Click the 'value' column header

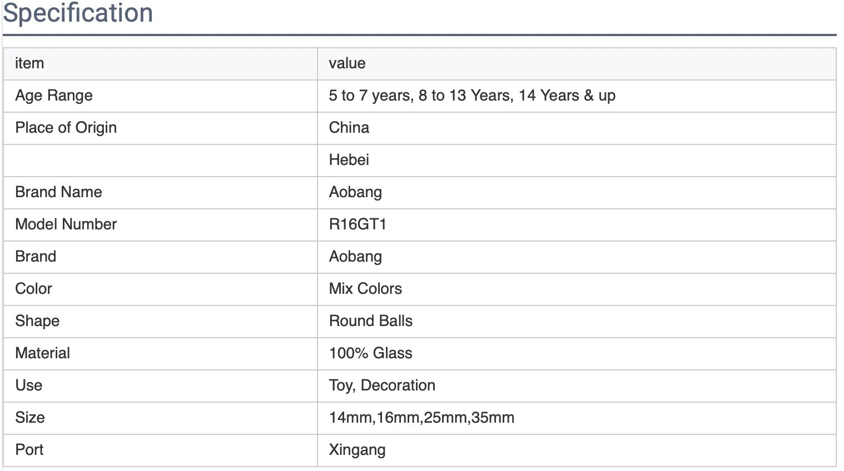pos(347,63)
